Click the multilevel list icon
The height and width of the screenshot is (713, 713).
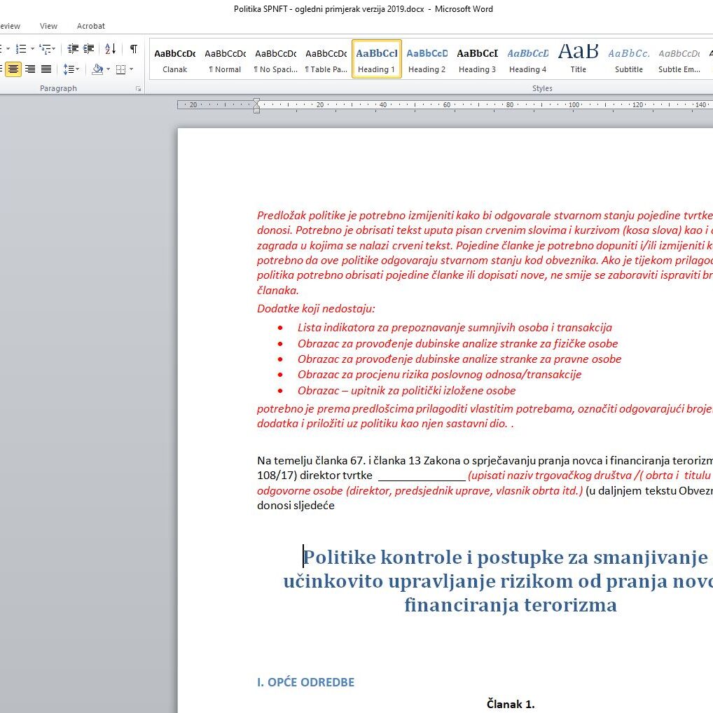click(45, 49)
